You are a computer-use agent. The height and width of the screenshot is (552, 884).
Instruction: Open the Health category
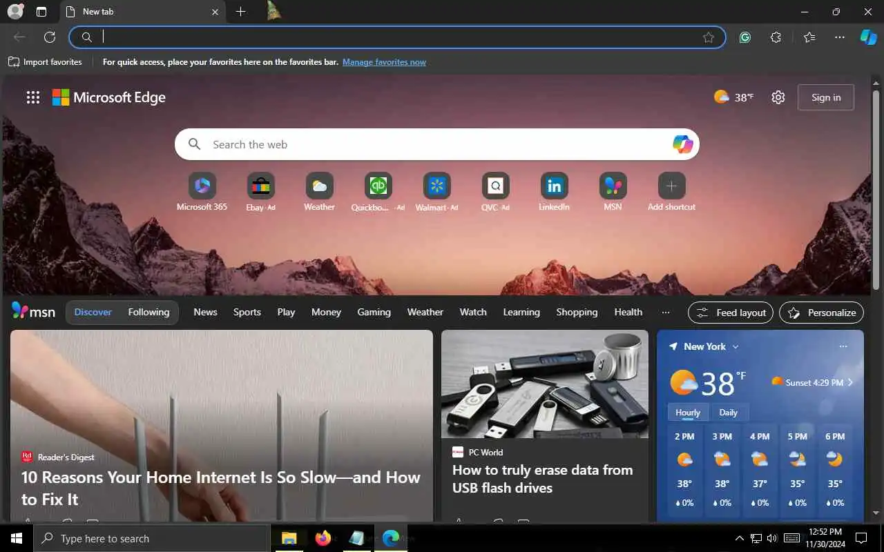click(628, 312)
